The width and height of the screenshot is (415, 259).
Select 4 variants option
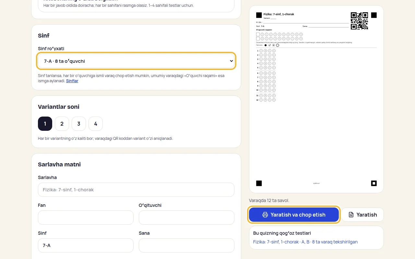coord(96,124)
